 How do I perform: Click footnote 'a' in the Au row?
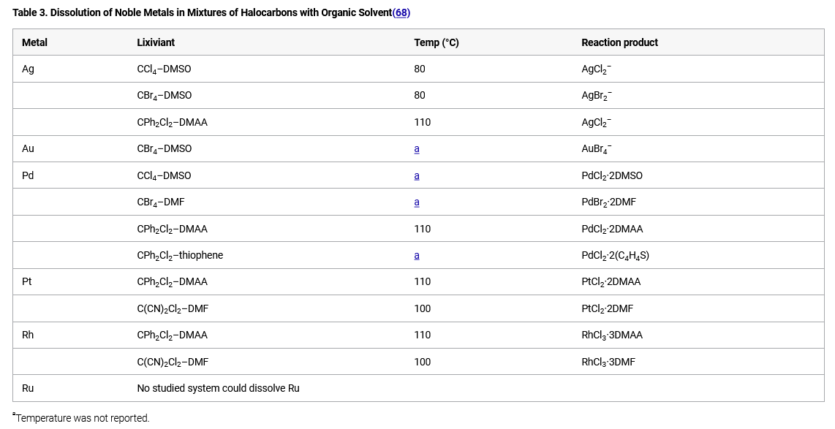(x=417, y=148)
